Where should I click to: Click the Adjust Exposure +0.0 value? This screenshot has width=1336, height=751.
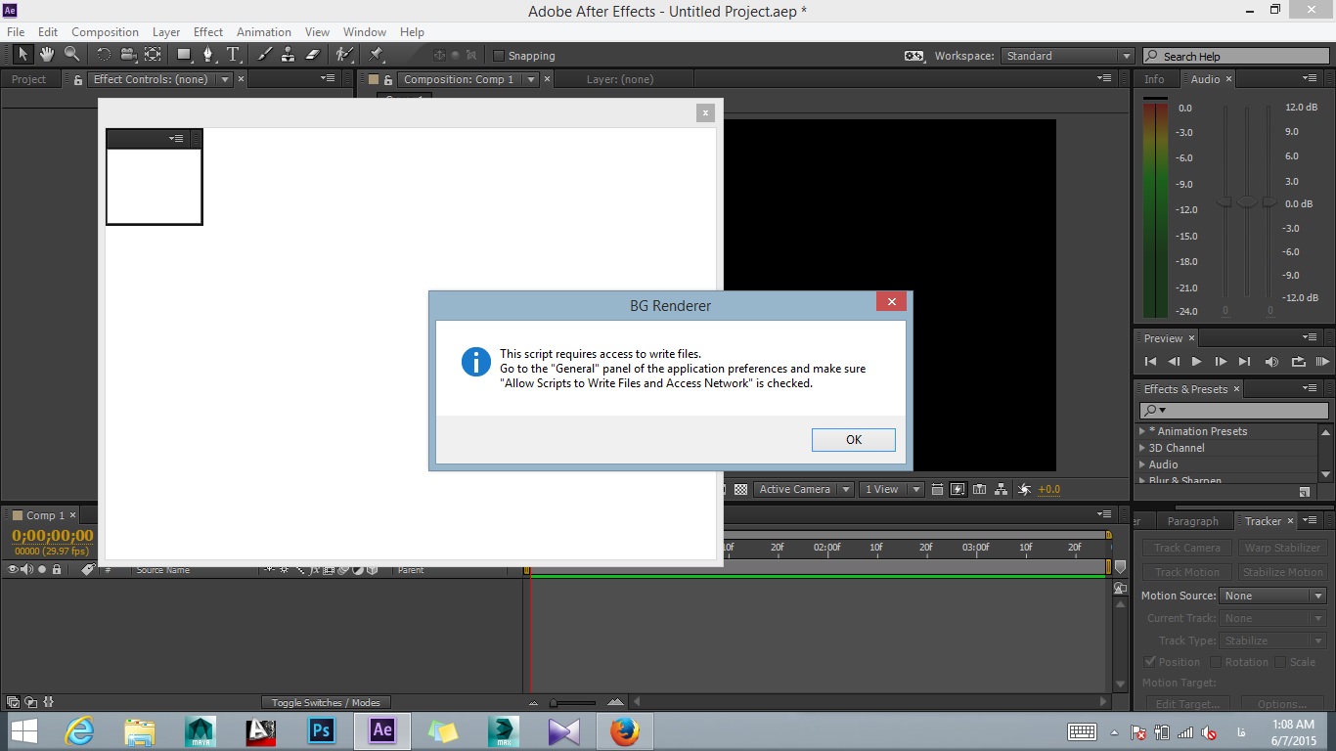pyautogui.click(x=1048, y=489)
